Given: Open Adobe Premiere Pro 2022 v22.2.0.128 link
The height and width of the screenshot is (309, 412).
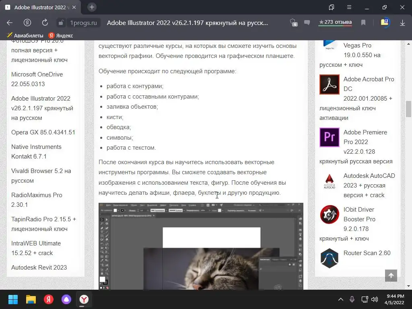Looking at the screenshot, I should pos(356,146).
